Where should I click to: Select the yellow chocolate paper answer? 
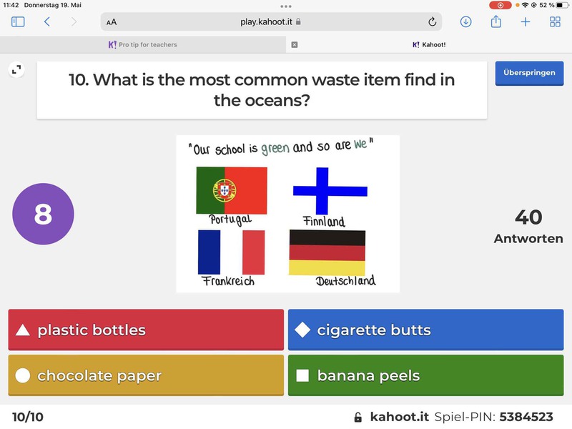146,375
